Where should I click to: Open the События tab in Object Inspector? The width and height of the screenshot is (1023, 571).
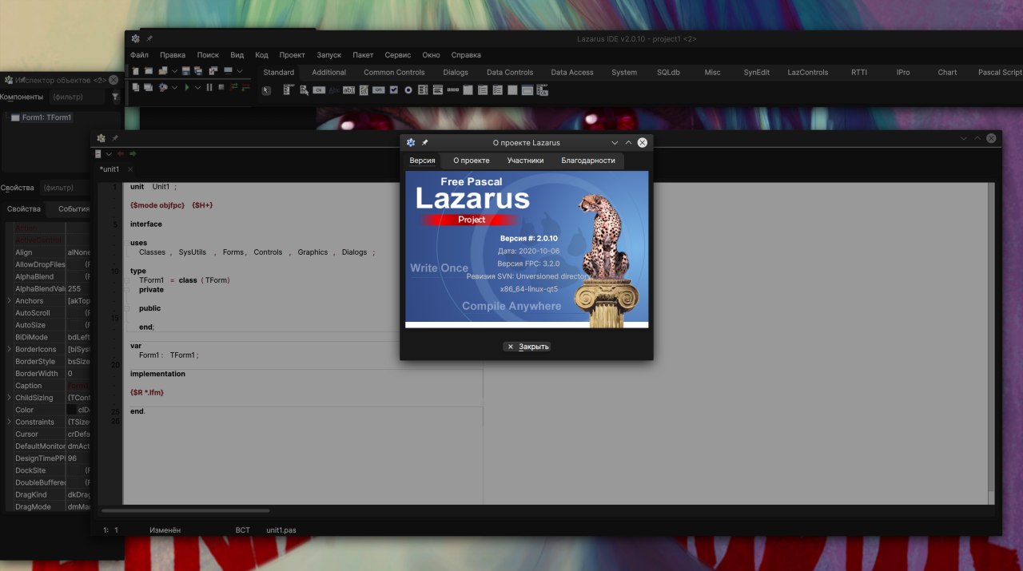pos(74,208)
